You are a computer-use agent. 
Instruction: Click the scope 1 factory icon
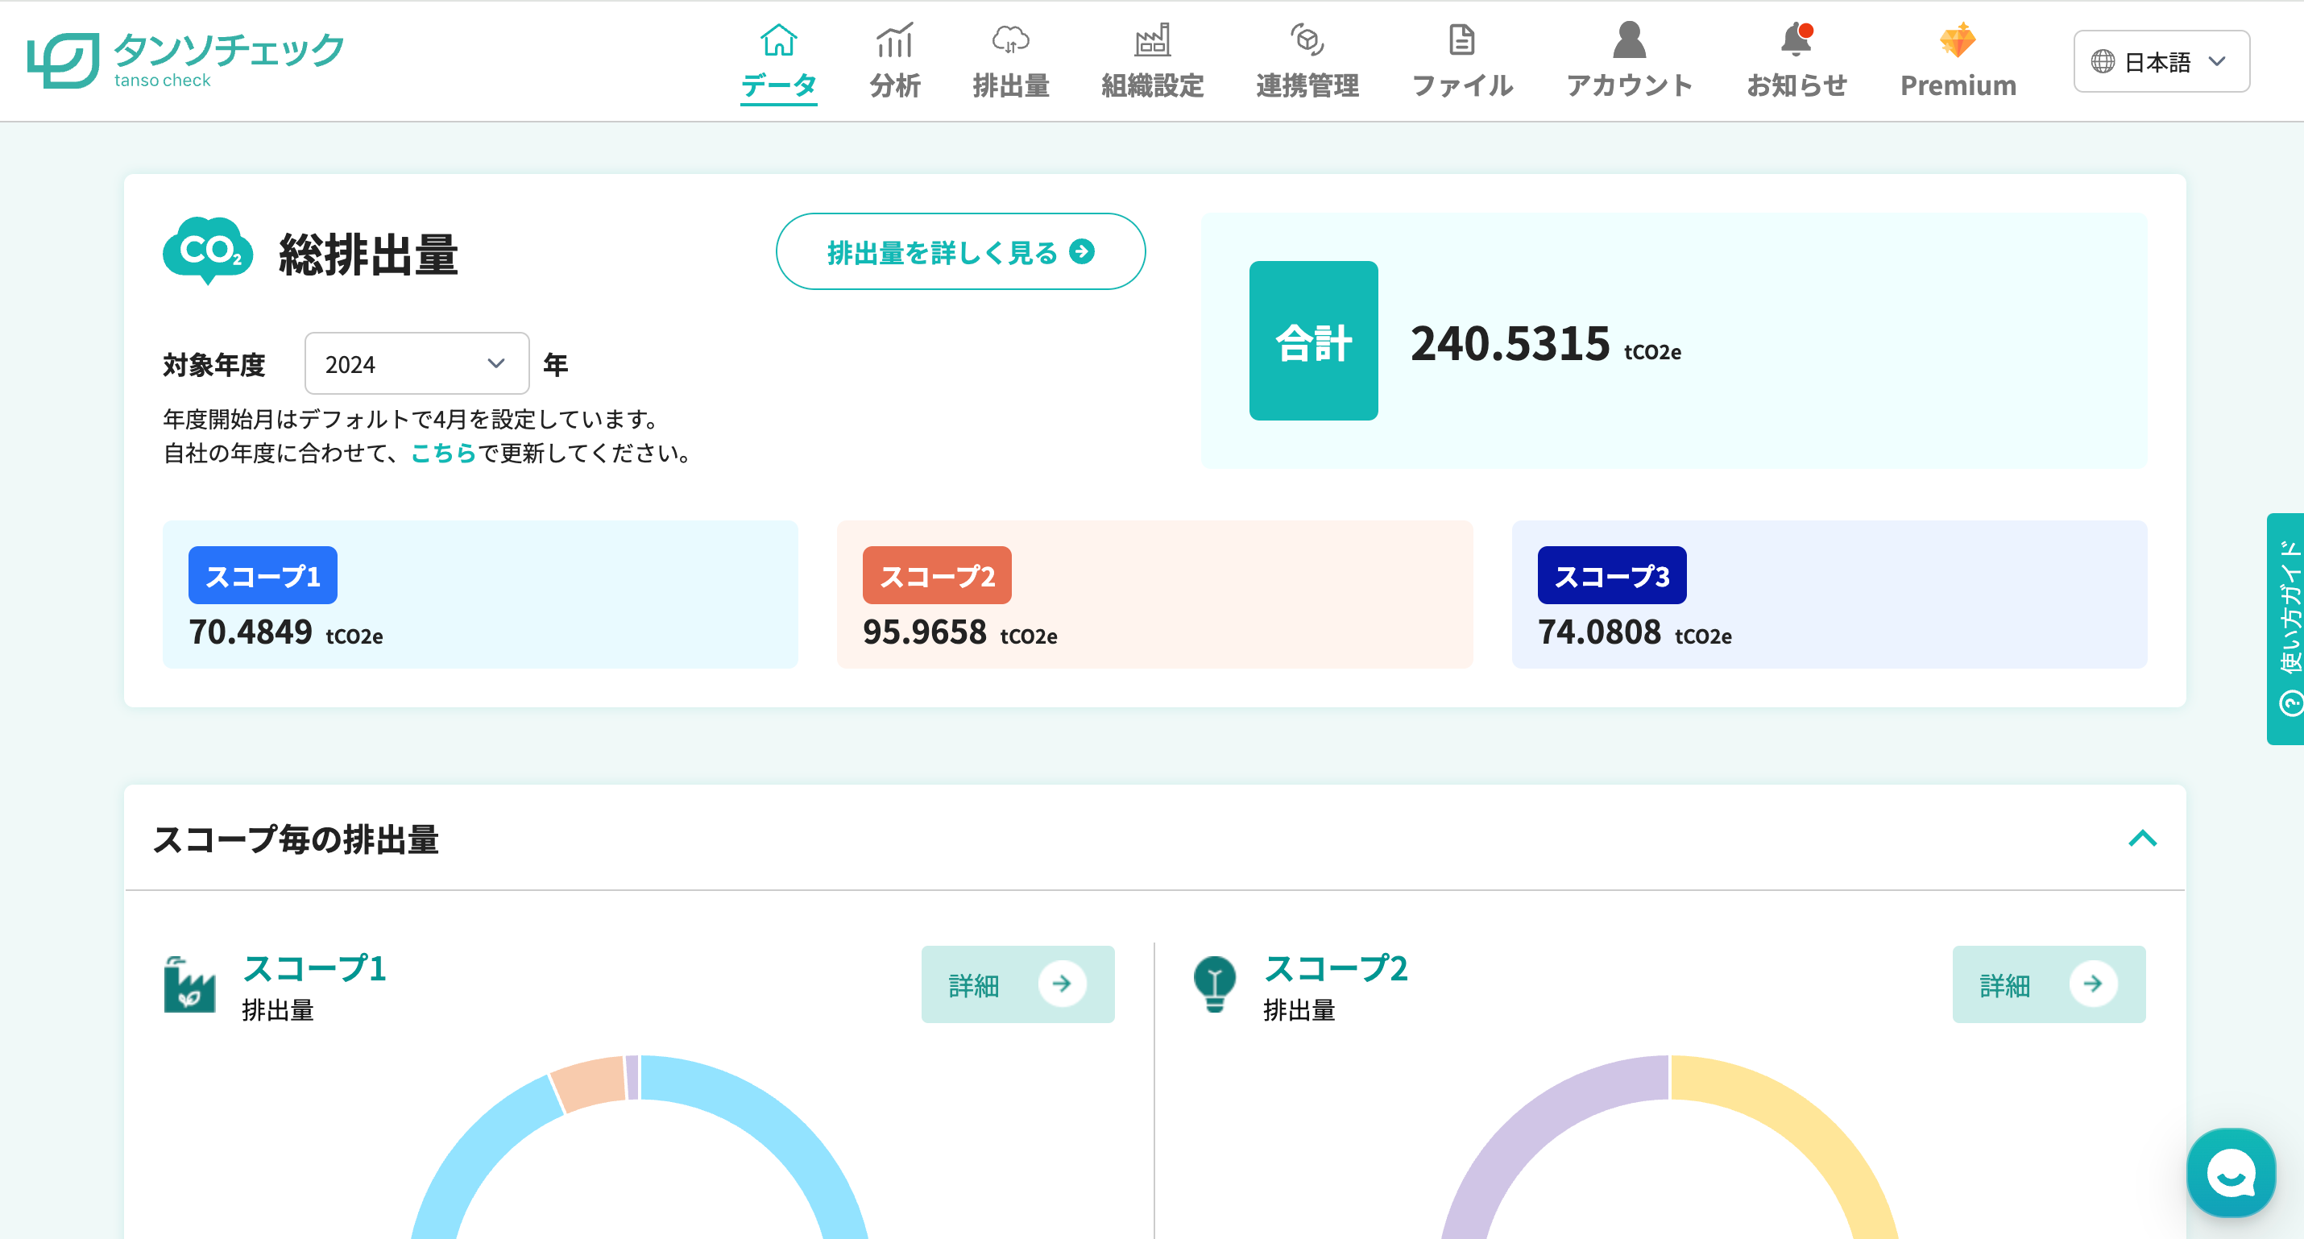point(189,984)
